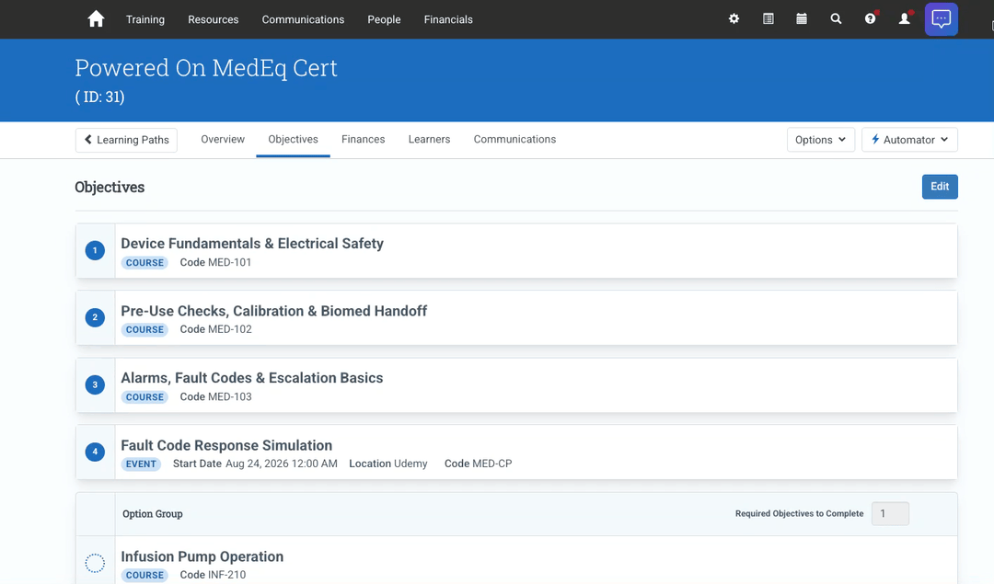Open the reports list icon
994x584 pixels.
pos(768,19)
